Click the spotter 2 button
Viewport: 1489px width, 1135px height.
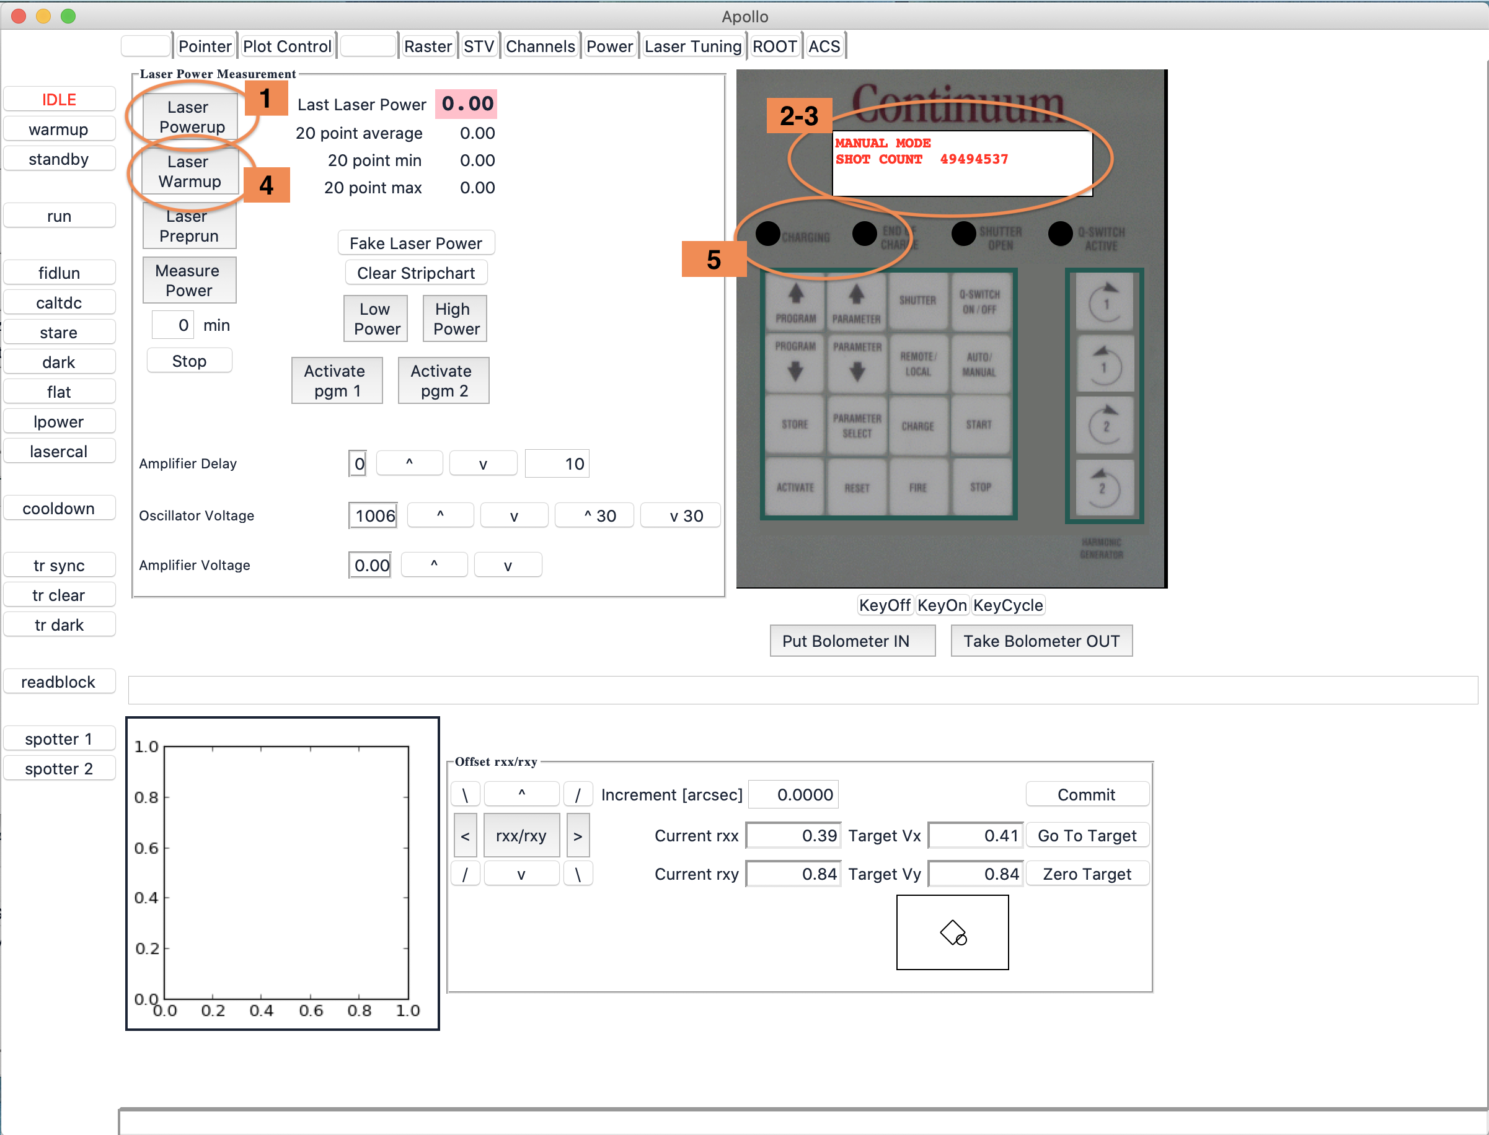tap(59, 769)
